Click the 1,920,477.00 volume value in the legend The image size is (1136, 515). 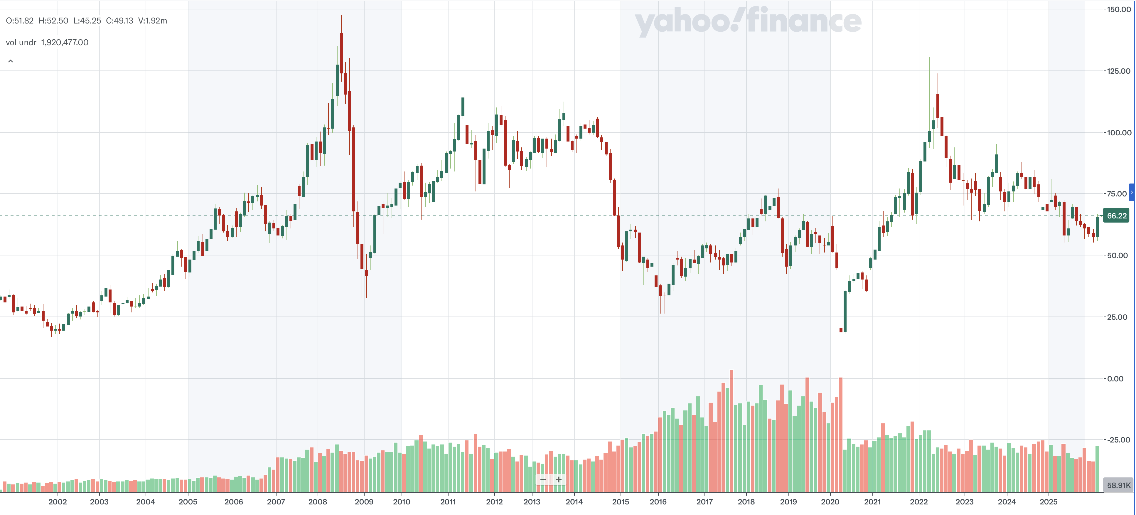64,42
